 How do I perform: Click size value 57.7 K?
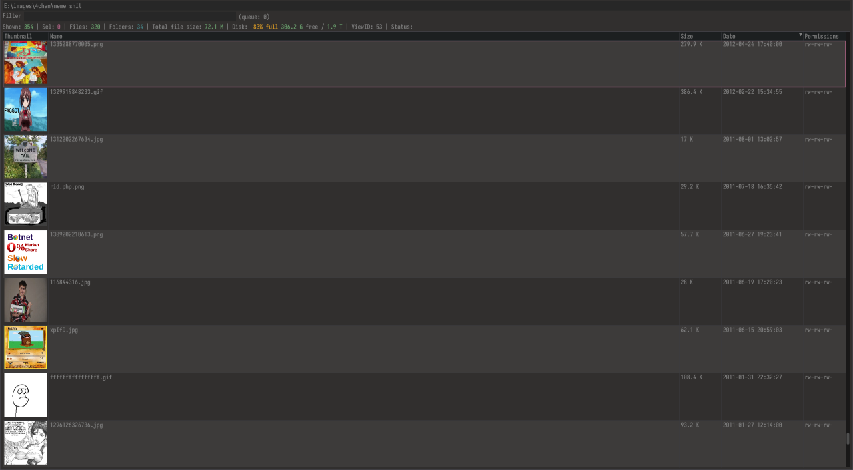click(690, 234)
